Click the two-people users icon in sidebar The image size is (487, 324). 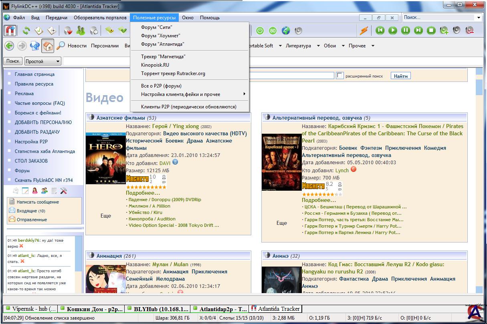point(44,191)
